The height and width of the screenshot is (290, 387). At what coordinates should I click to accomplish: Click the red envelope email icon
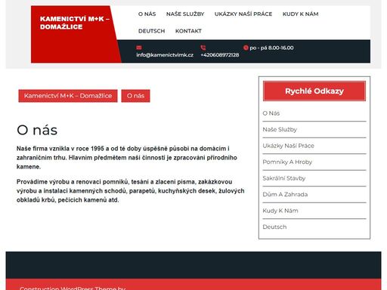tap(139, 48)
